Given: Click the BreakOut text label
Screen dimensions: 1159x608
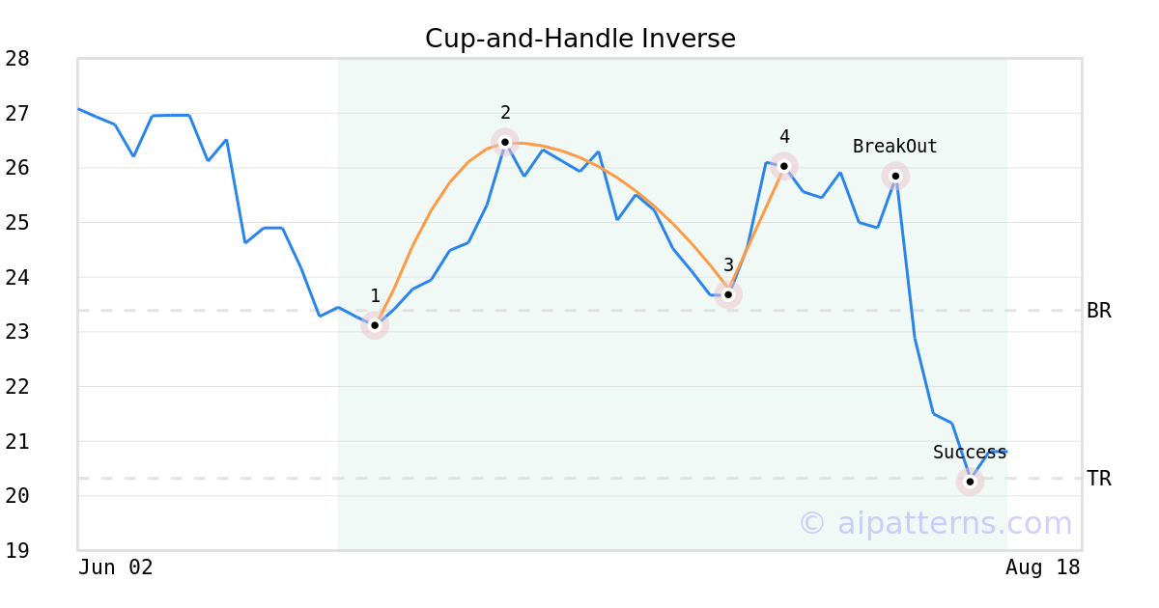Looking at the screenshot, I should [895, 147].
